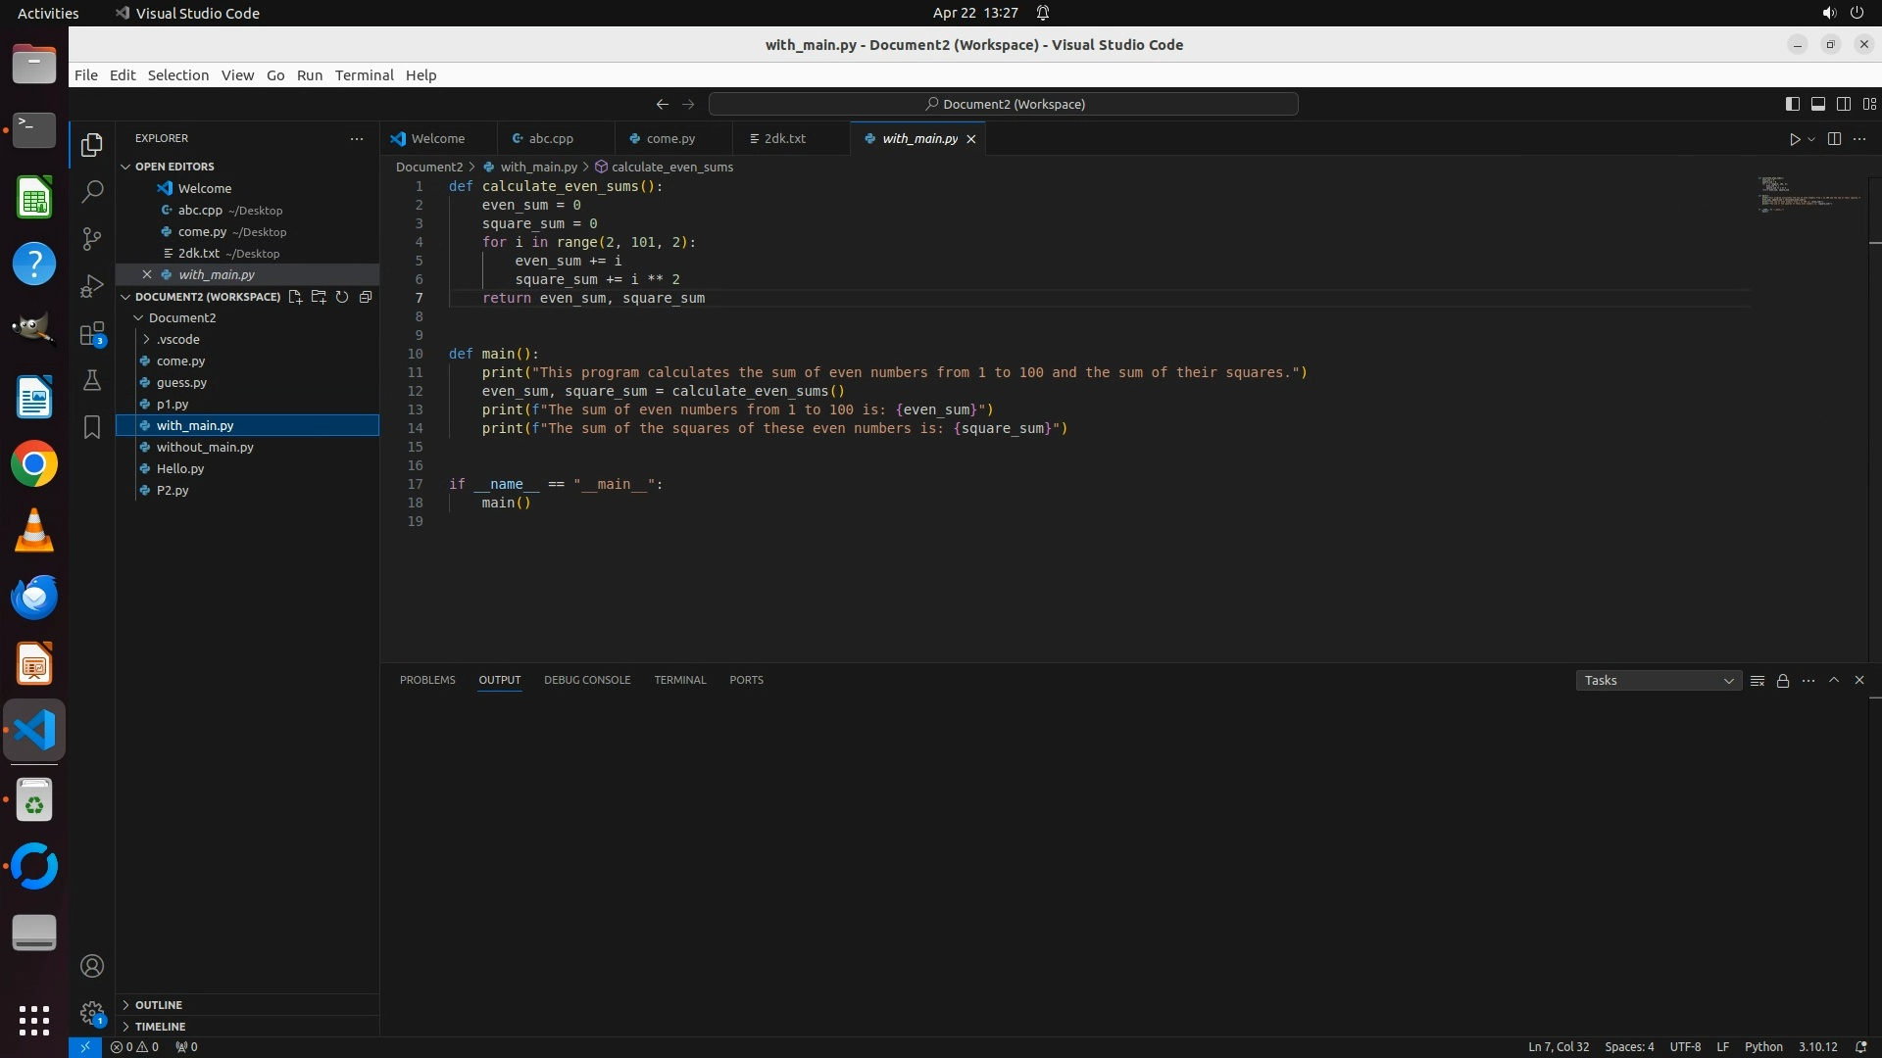
Task: Expand the OUTLINE section
Action: point(158,1005)
